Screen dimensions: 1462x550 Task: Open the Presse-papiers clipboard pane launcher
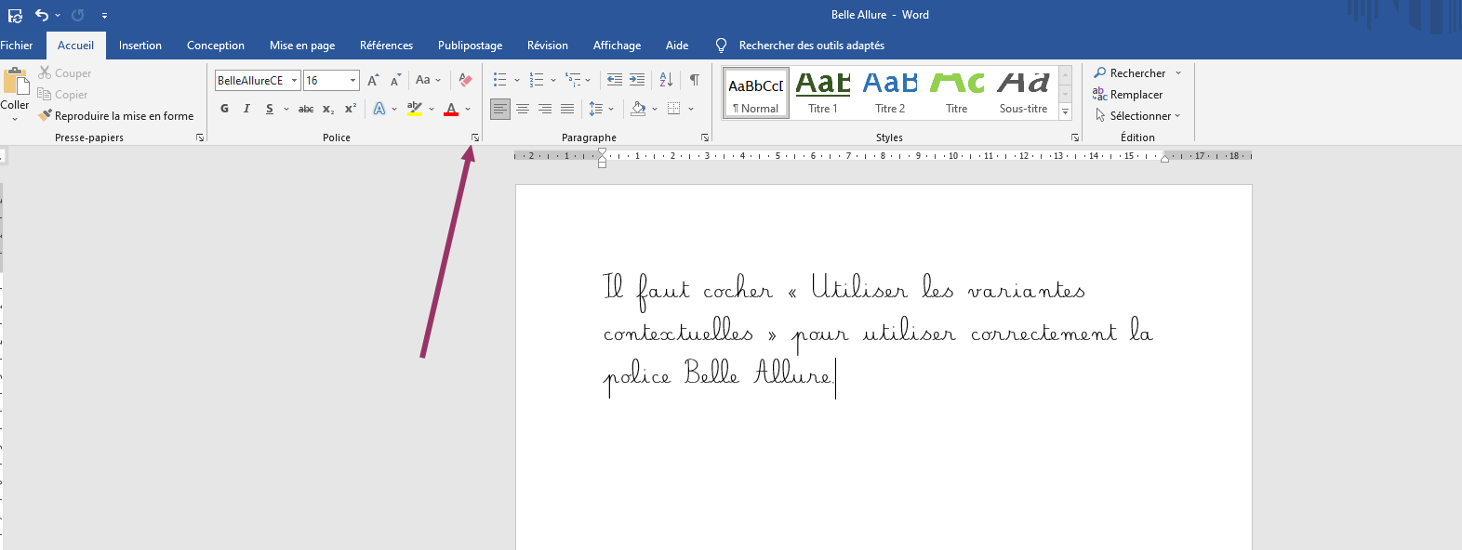[200, 137]
